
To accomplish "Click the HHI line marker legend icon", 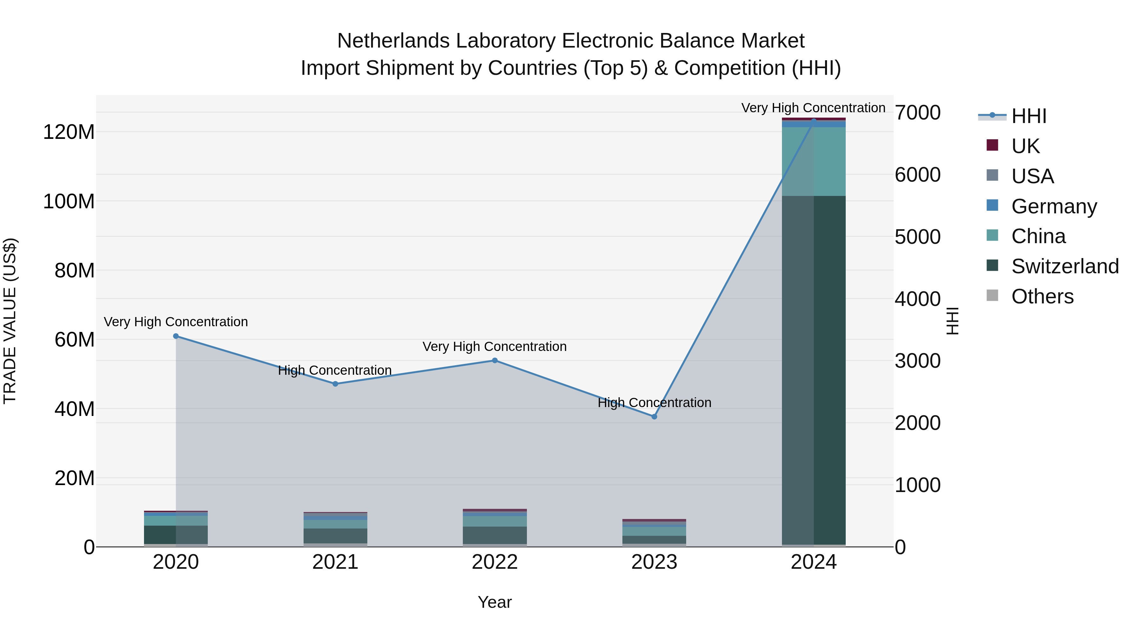I will click(x=992, y=116).
